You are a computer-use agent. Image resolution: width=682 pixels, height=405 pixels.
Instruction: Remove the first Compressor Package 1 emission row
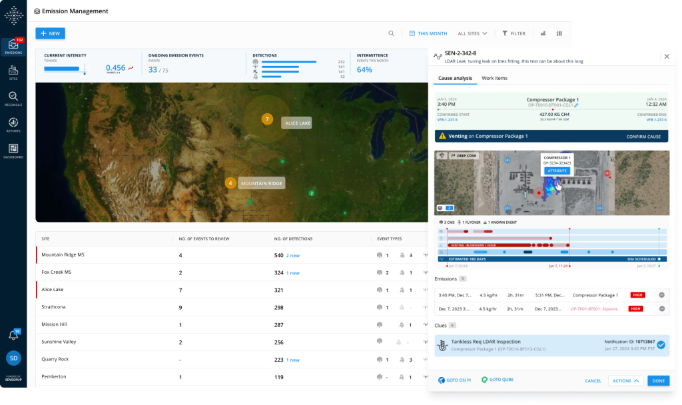click(x=661, y=294)
